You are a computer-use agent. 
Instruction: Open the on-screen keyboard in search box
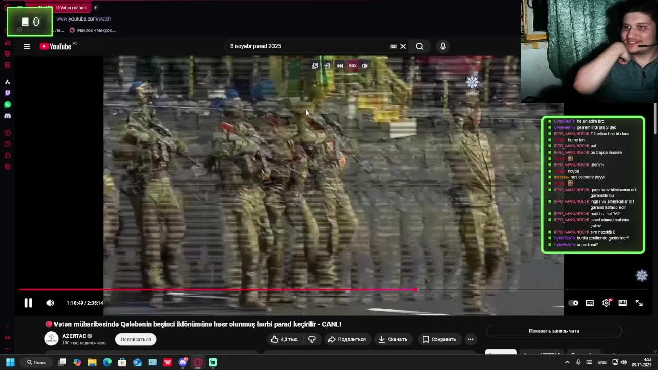click(x=394, y=46)
